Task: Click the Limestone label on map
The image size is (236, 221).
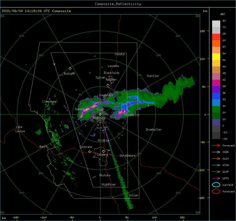Action: coord(50,101)
